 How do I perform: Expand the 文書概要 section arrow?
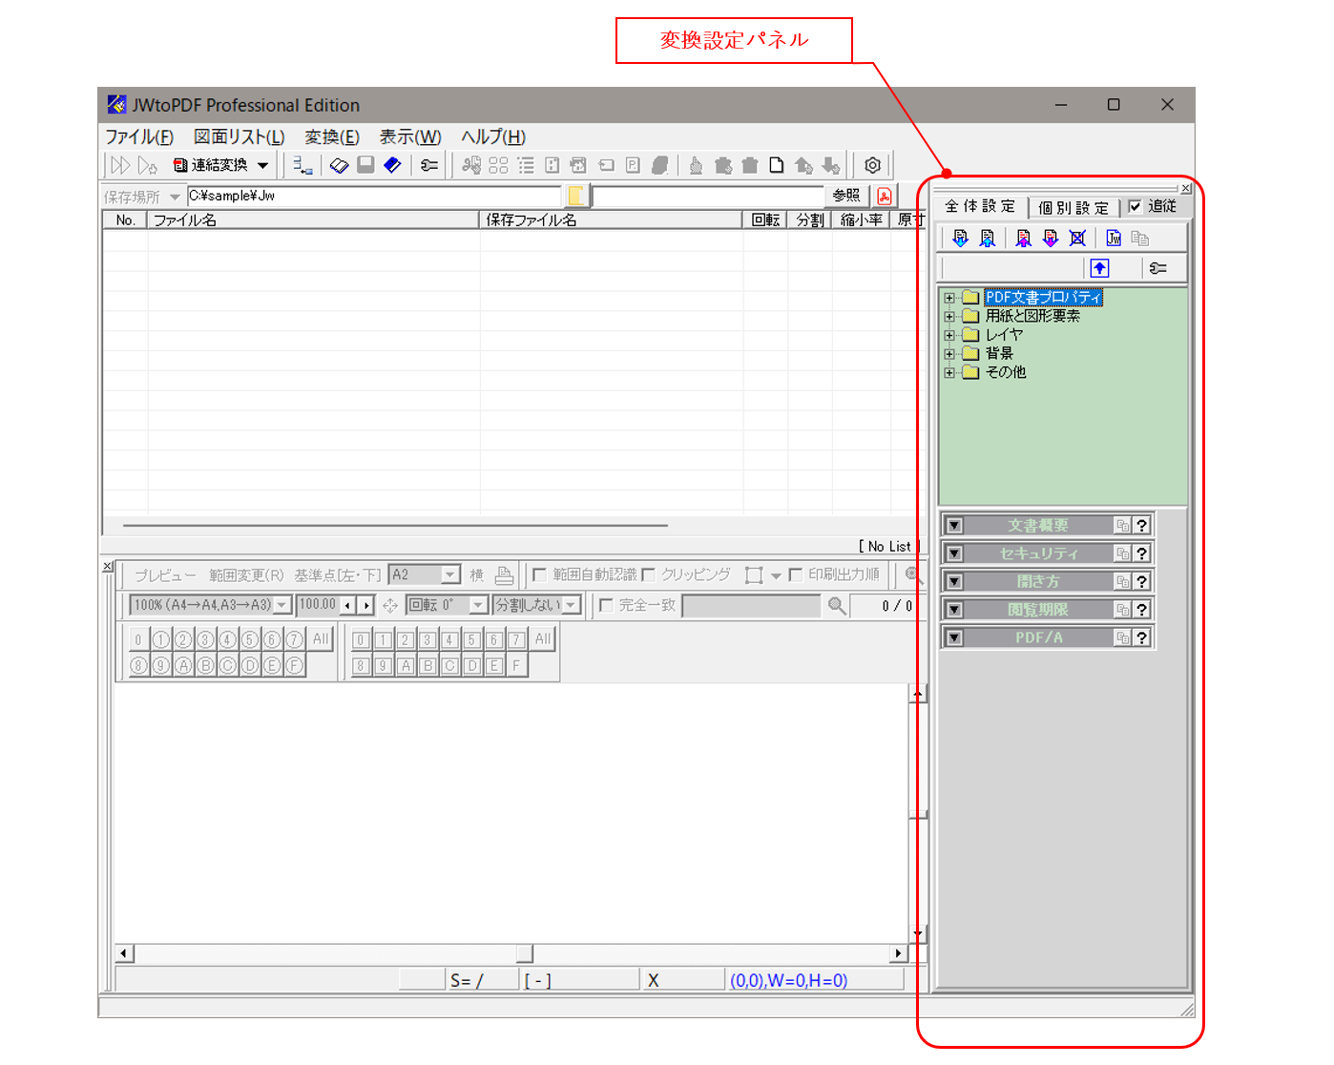954,526
